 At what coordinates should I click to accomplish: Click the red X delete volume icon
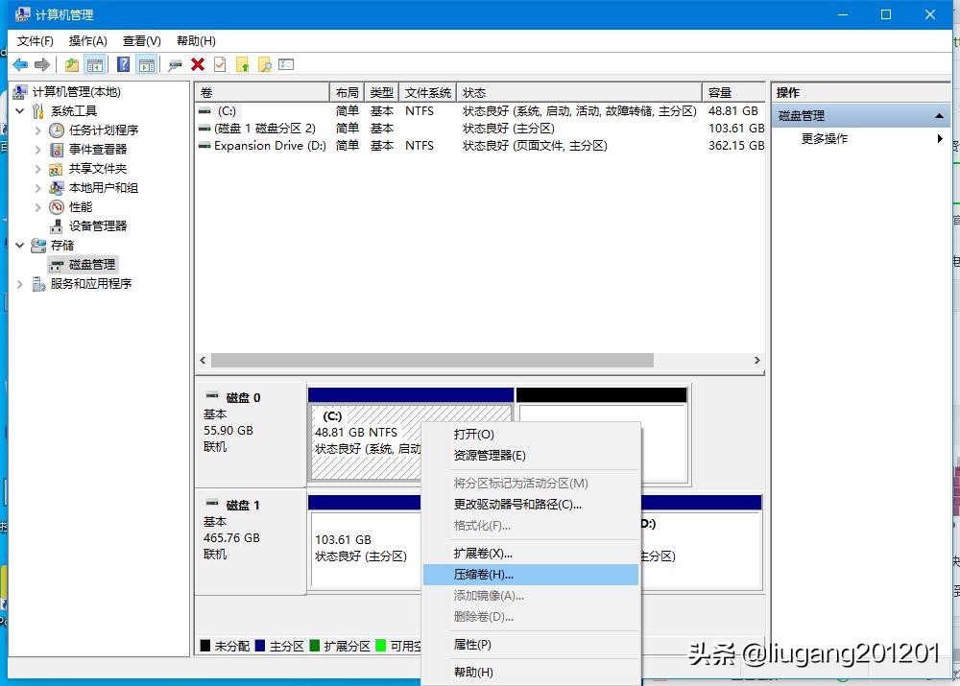pyautogui.click(x=197, y=64)
